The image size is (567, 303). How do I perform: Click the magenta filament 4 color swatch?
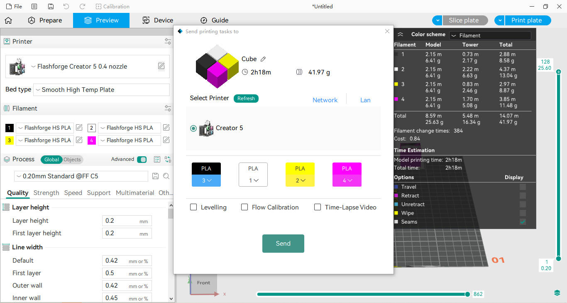(x=92, y=140)
